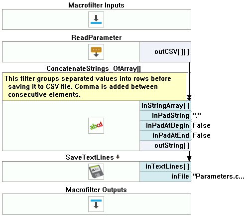Click the Macrofilter Inputs arrow icon

point(96,19)
